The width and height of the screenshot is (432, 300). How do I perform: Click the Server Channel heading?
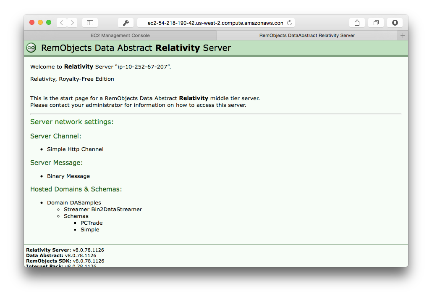(56, 136)
